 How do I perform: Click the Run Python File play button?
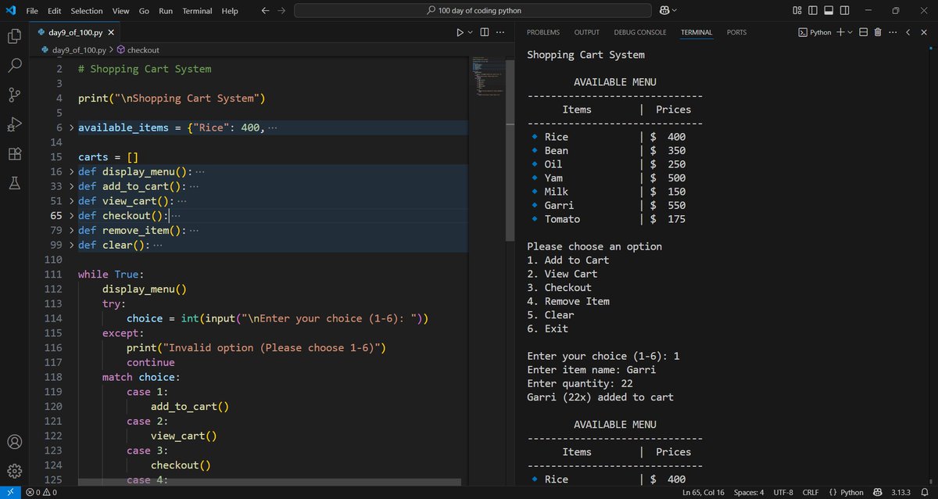tap(460, 32)
